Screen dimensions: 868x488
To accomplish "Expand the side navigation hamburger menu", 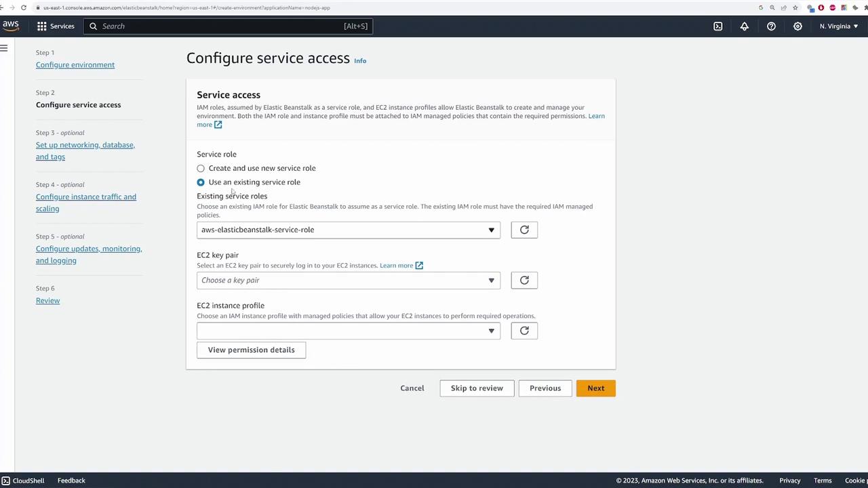I will pyautogui.click(x=4, y=48).
